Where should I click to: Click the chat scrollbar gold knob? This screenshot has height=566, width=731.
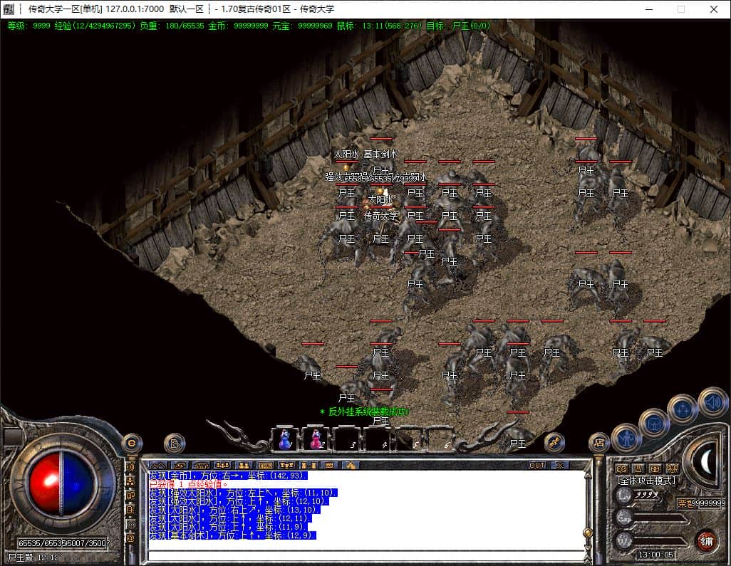click(x=589, y=533)
